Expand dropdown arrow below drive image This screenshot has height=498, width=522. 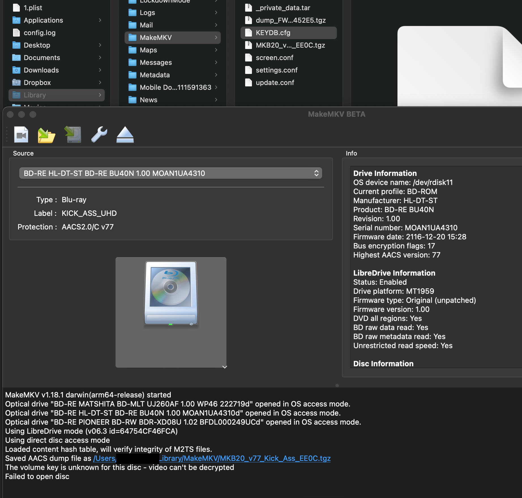pos(225,367)
